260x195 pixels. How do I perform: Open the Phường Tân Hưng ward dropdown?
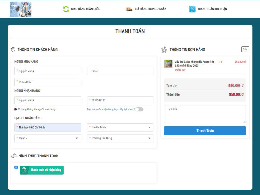pos(120,138)
